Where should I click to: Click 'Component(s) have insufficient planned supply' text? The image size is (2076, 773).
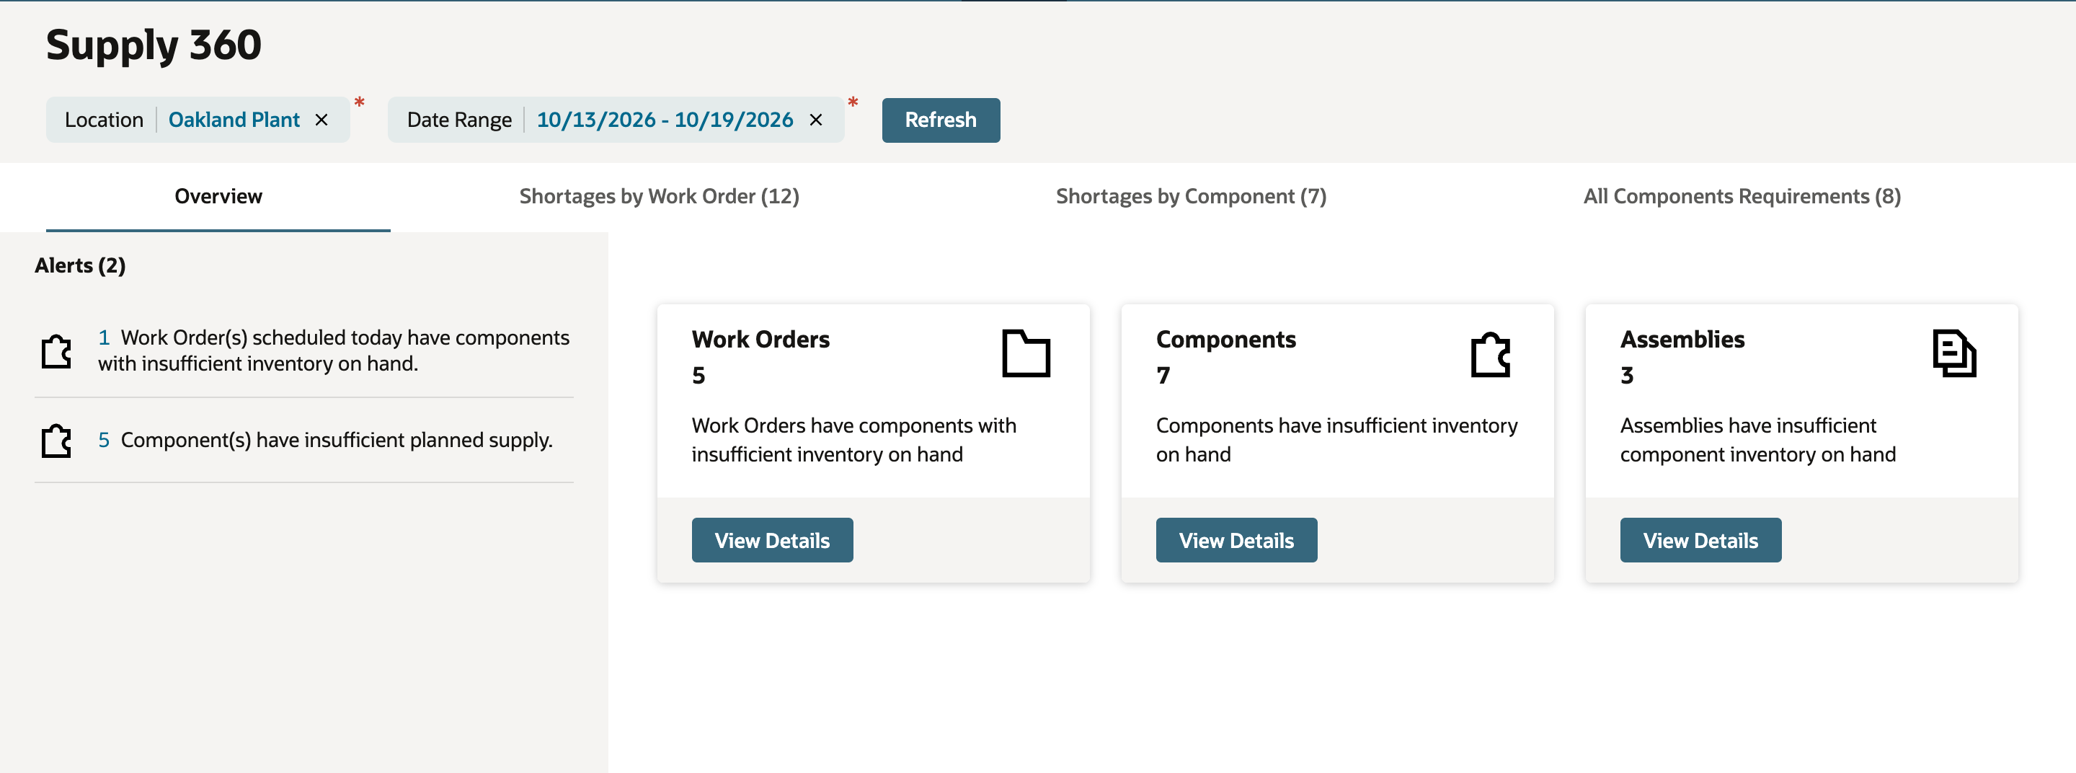coord(337,440)
